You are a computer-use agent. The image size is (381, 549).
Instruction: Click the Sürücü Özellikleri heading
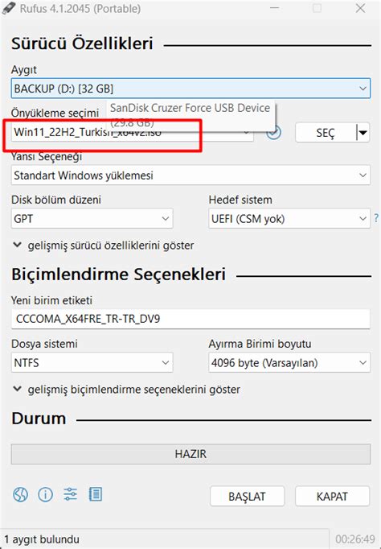(82, 44)
